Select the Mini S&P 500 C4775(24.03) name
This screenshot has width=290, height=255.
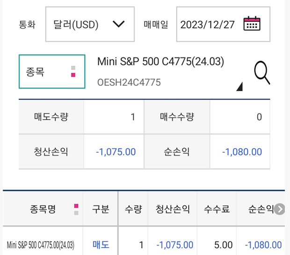click(160, 62)
